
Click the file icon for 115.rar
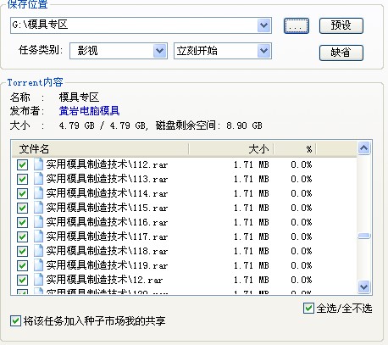[x=38, y=208]
